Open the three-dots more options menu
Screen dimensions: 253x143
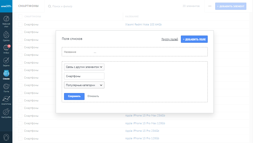click(210, 6)
